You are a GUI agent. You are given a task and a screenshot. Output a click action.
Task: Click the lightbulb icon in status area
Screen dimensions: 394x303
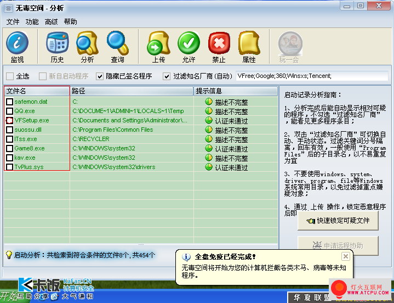click(x=9, y=255)
